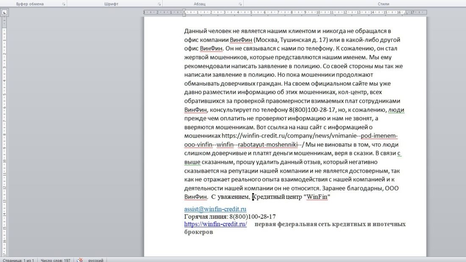
Task: Click the Страница: 1 из 1 status indicator
Action: [18, 260]
